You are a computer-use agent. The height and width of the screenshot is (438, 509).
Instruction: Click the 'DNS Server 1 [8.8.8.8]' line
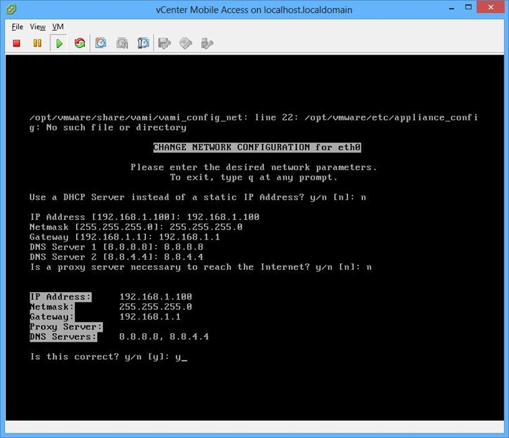pos(116,247)
